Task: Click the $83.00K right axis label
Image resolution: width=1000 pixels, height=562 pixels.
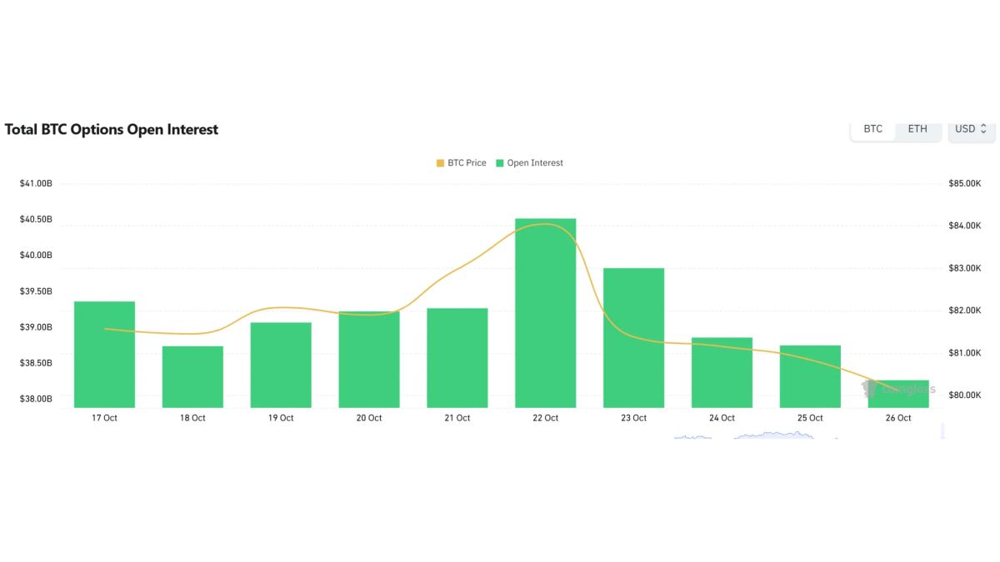Action: pos(965,268)
